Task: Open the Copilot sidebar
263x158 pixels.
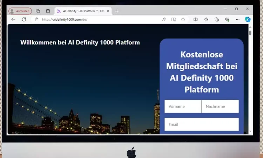Action: coord(248,19)
